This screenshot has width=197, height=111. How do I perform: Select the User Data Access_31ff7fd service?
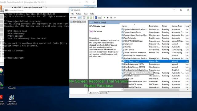[155, 64]
